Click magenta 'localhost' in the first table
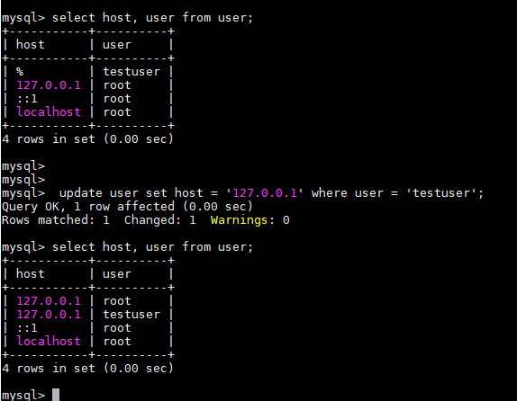Image resolution: width=517 pixels, height=401 pixels. 49,111
